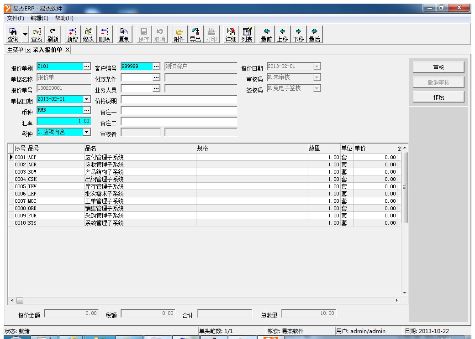Open the 客户编号 lookup ellipsis button
Viewport: 475px width, 339px height.
click(156, 67)
